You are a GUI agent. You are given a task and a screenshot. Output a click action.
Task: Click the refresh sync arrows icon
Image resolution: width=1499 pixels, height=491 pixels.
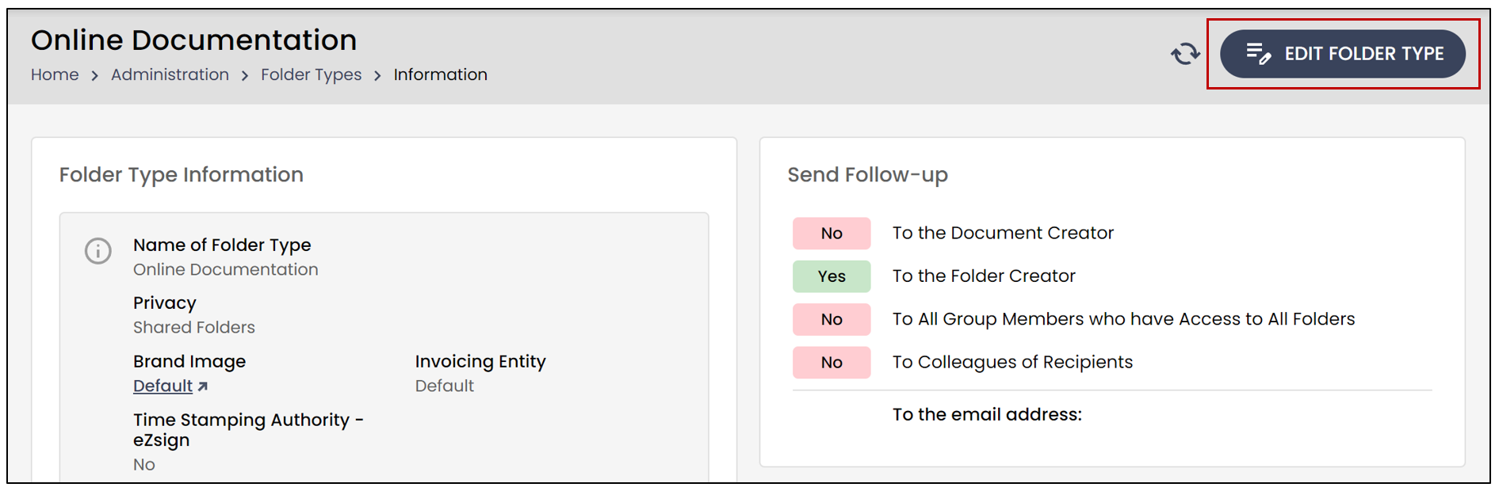[1185, 54]
